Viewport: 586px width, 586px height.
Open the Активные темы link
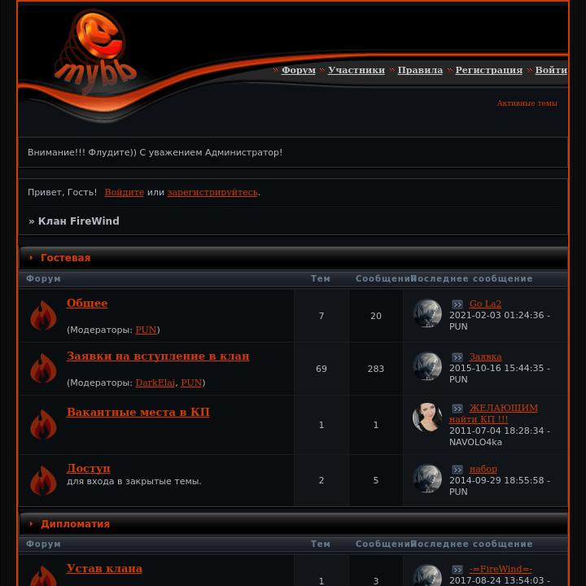527,103
